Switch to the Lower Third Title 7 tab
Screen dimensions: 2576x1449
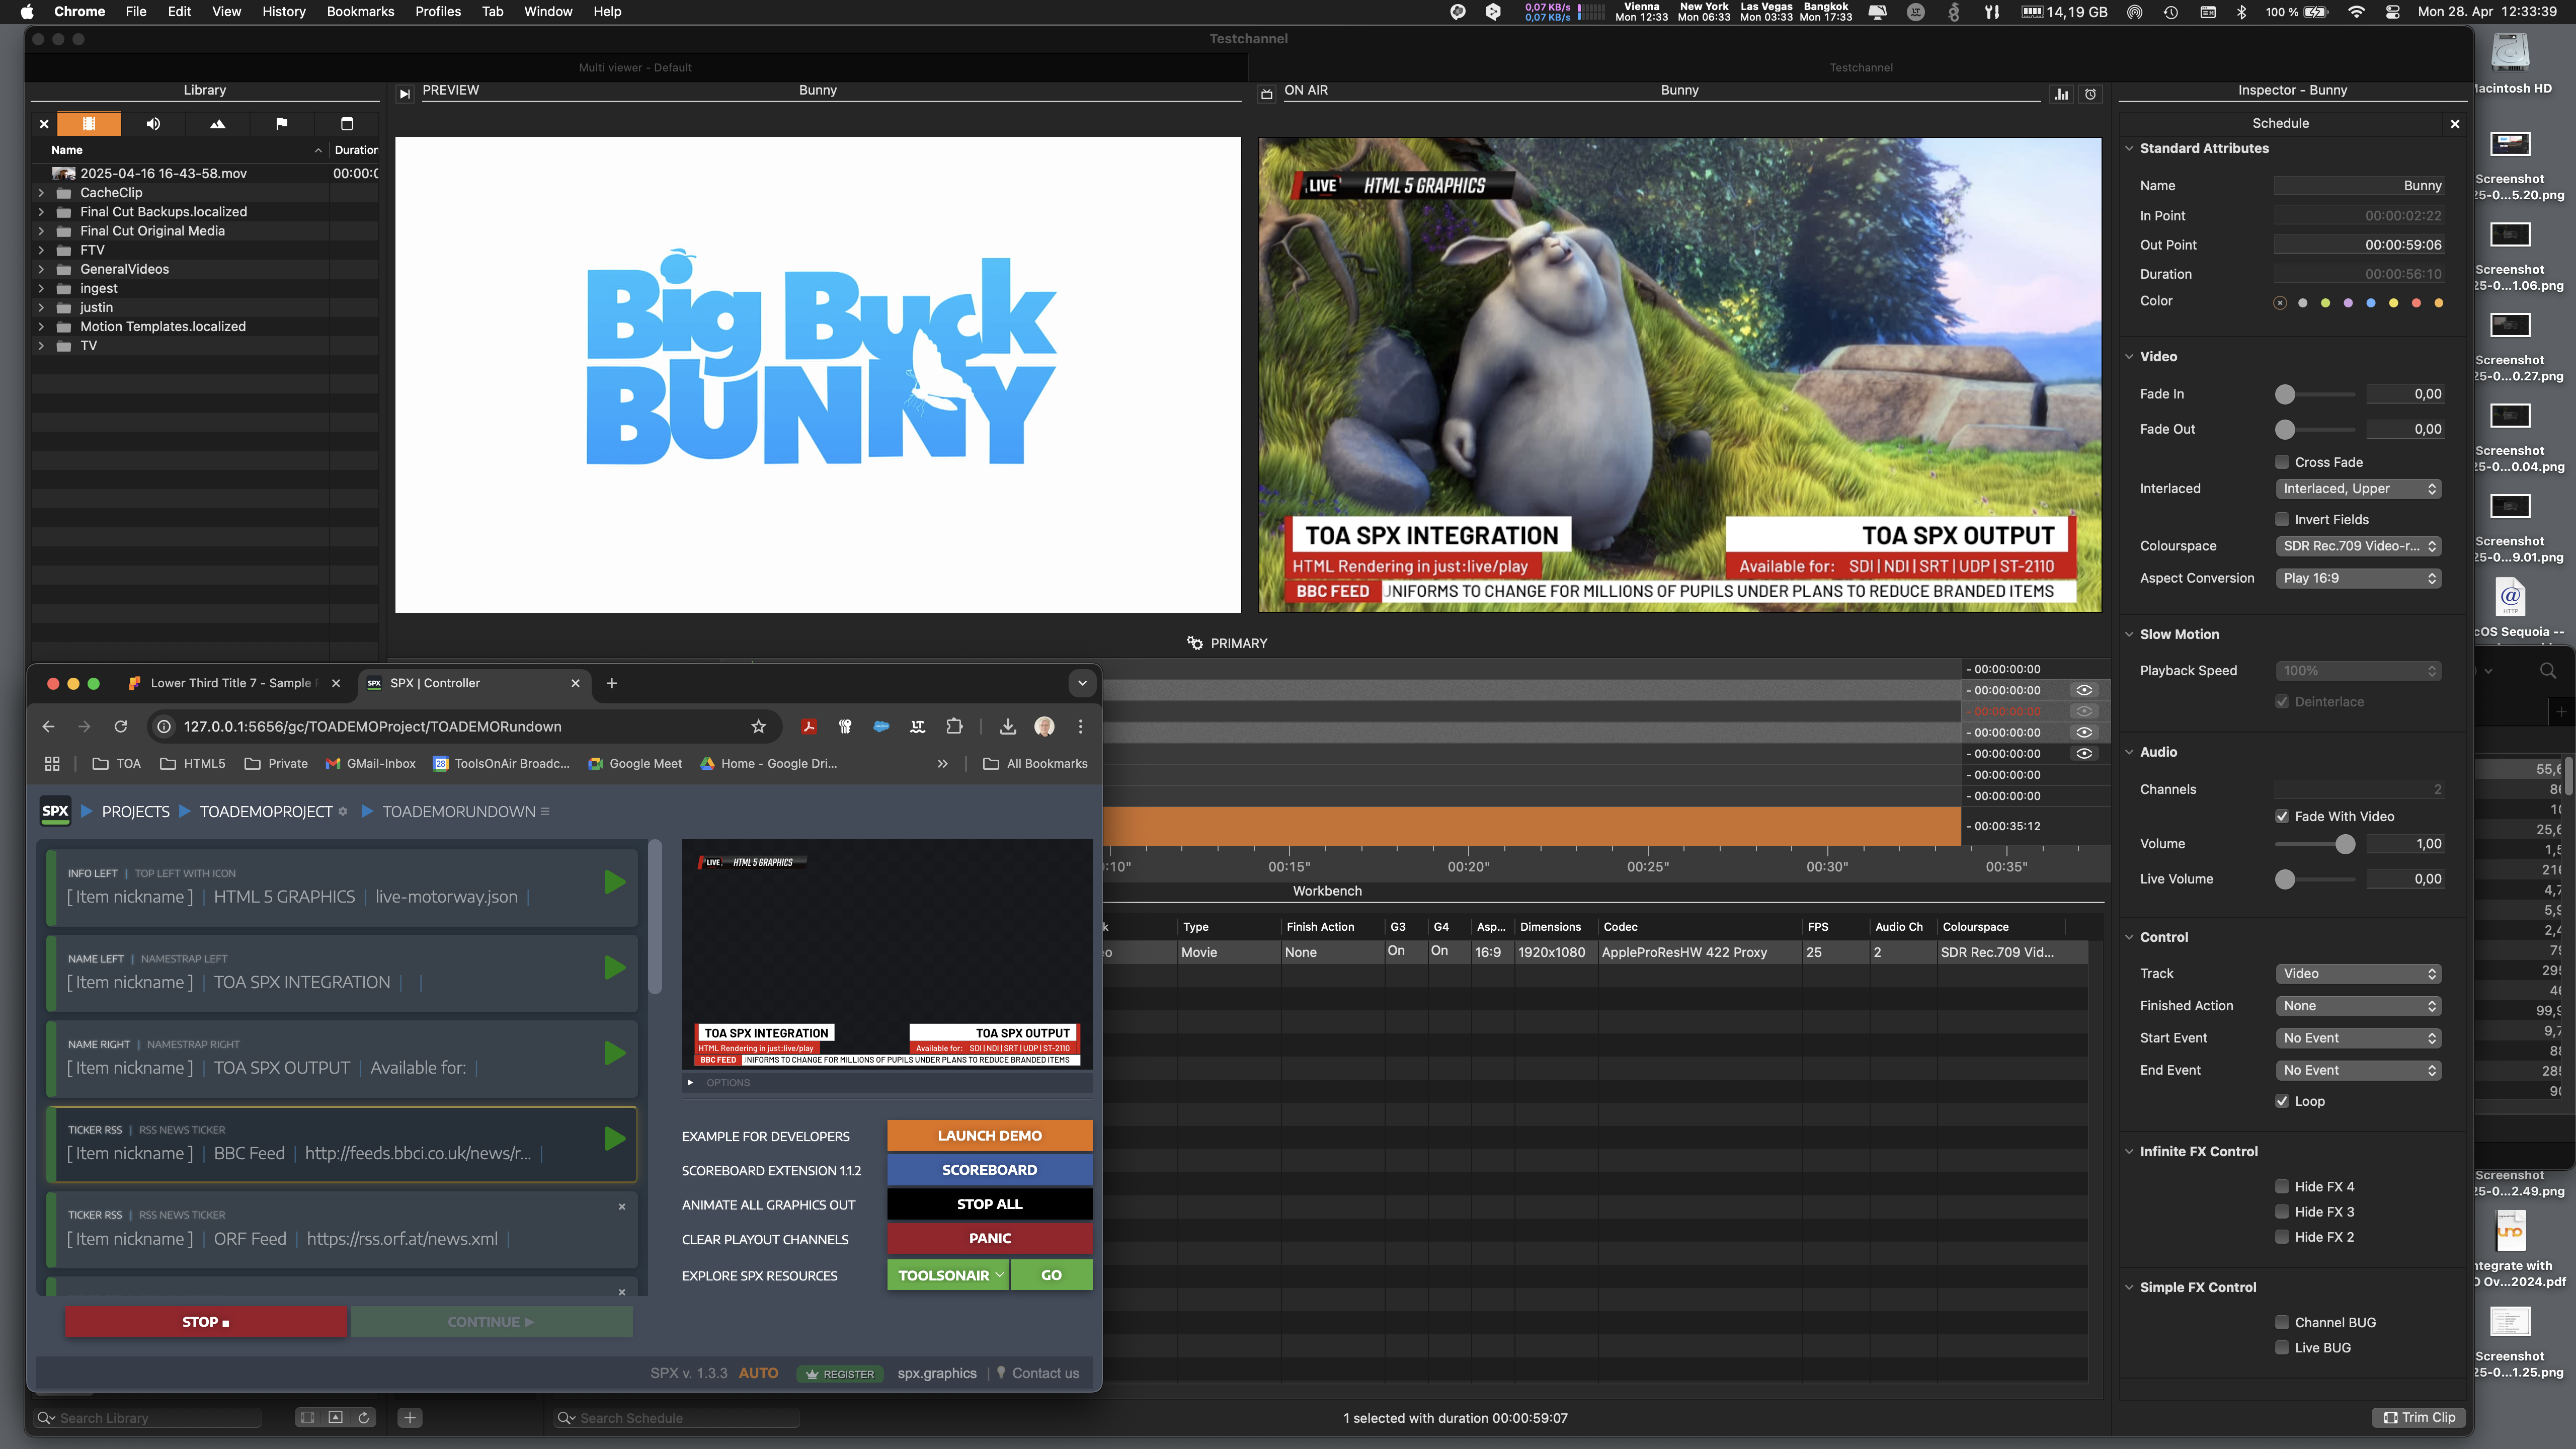click(230, 683)
